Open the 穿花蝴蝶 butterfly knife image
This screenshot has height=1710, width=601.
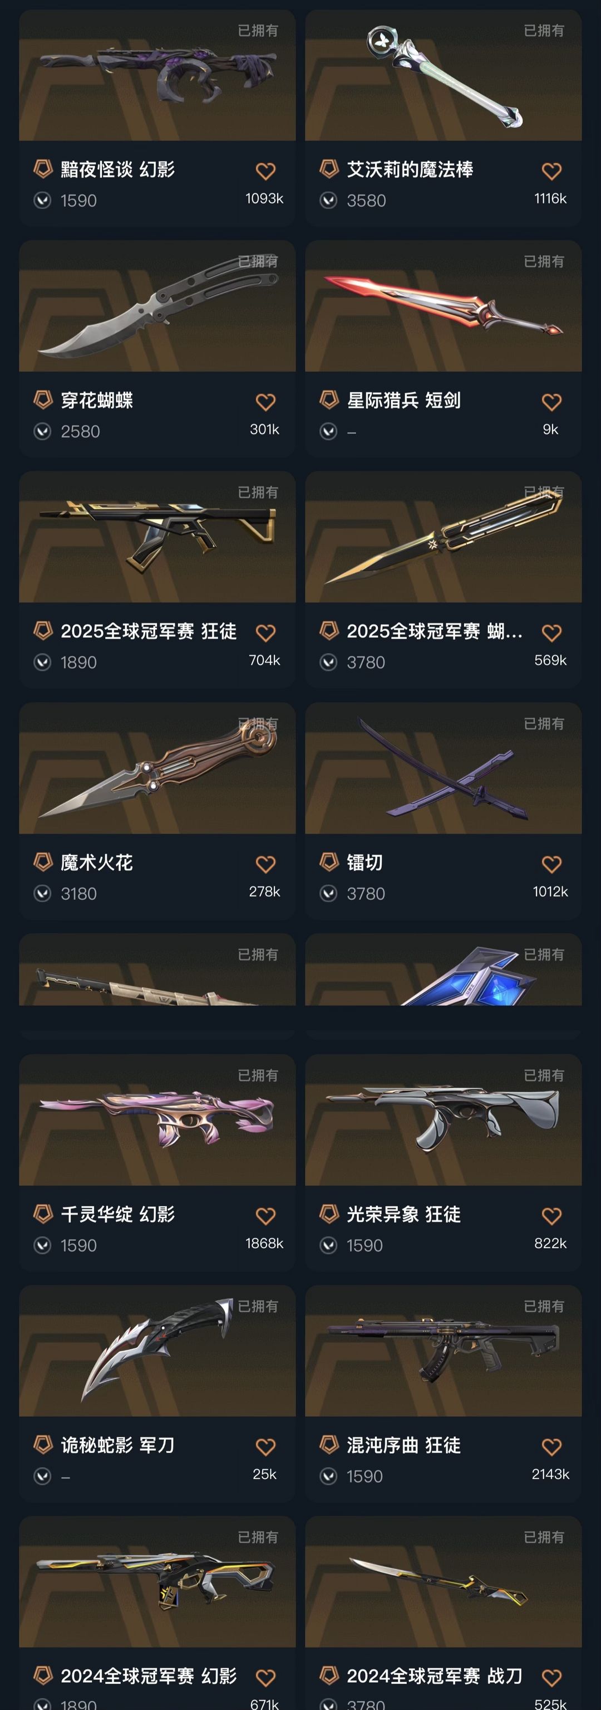point(157,306)
